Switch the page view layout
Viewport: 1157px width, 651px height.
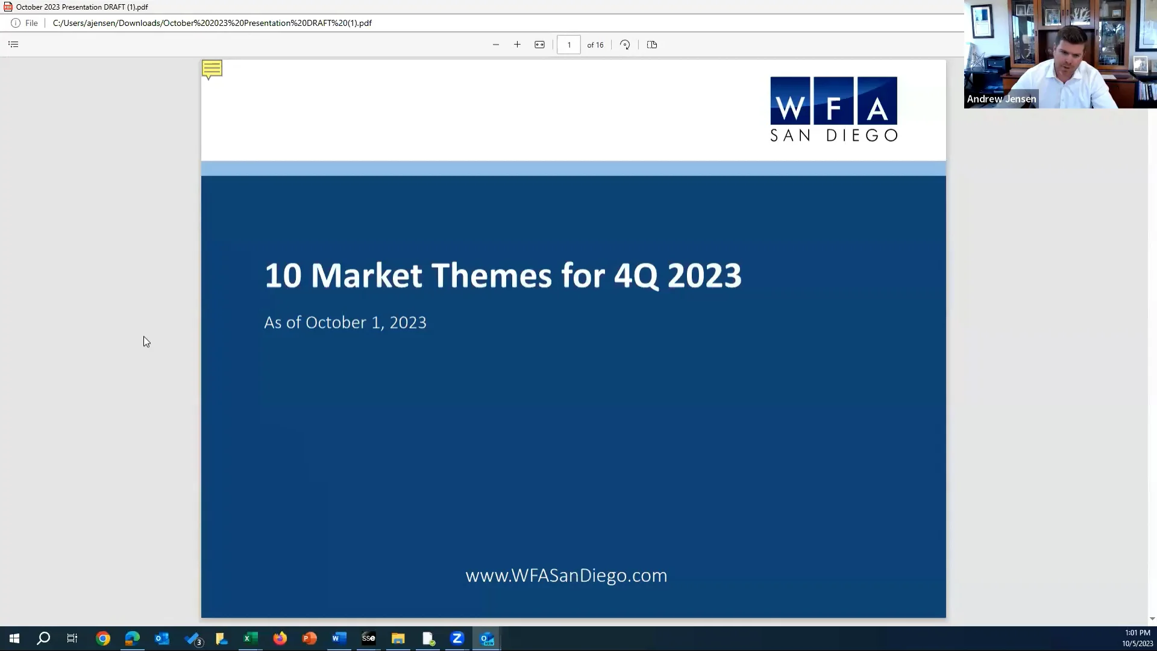pos(652,45)
